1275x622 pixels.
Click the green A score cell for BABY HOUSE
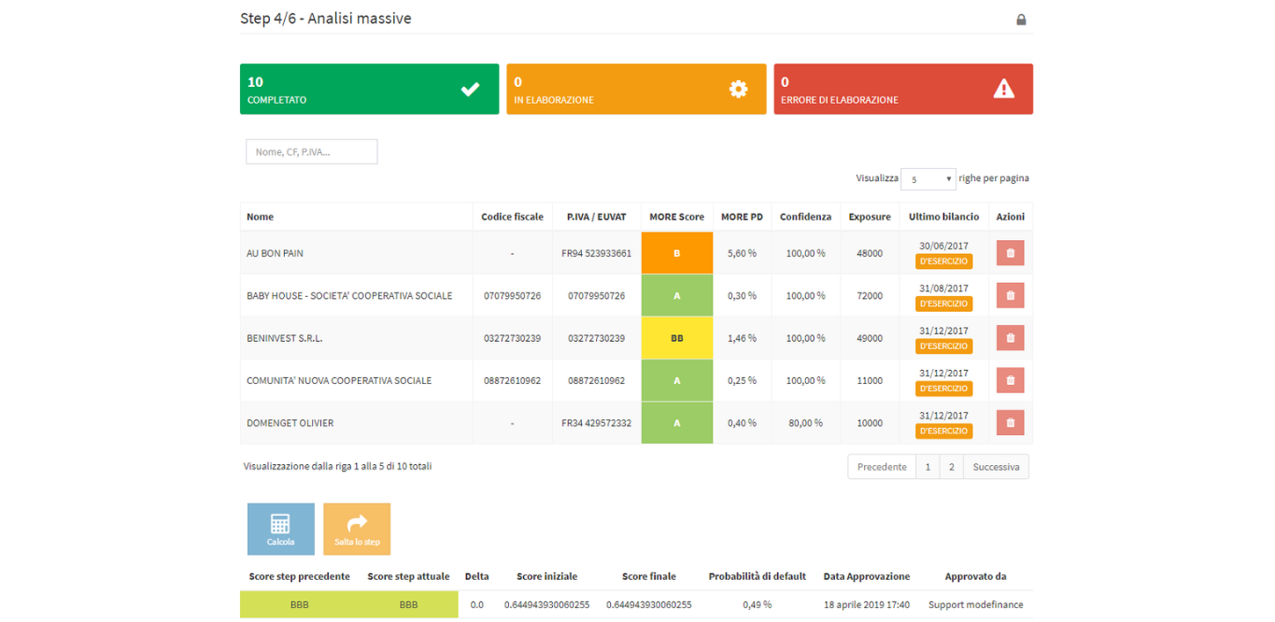(x=677, y=295)
